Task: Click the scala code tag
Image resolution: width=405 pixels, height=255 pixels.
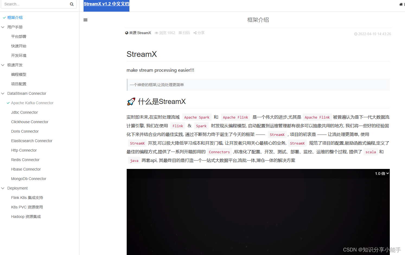Action: (371, 152)
